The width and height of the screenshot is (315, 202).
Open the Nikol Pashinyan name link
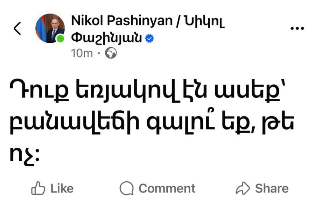tap(121, 21)
